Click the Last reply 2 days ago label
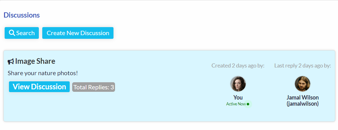The width and height of the screenshot is (338, 130). click(x=303, y=66)
